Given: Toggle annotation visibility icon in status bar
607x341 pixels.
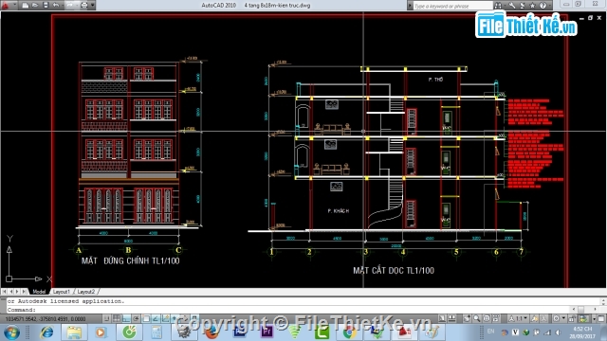Looking at the screenshot, I should click(x=535, y=318).
